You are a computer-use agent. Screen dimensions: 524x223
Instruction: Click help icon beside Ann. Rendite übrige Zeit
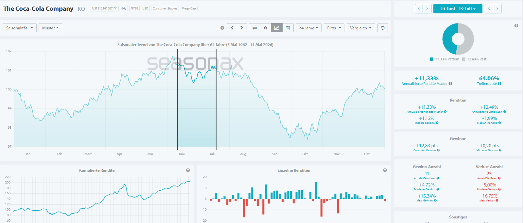click(505, 112)
